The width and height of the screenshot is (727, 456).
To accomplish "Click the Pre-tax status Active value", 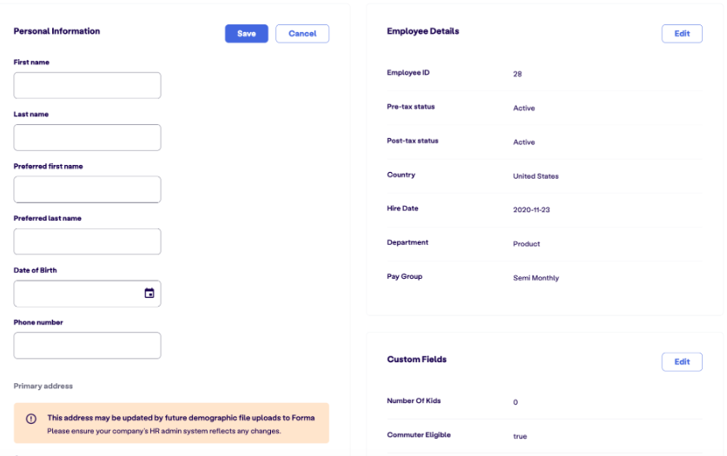I will 524,108.
